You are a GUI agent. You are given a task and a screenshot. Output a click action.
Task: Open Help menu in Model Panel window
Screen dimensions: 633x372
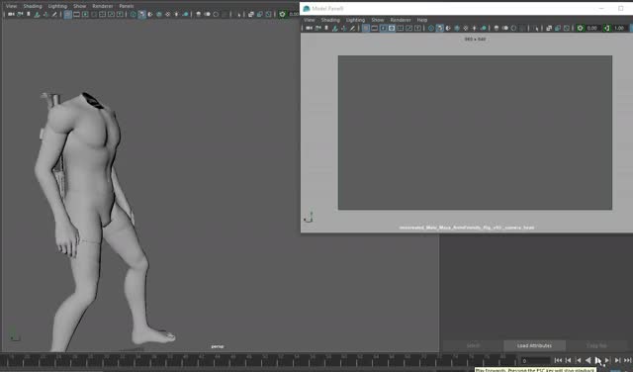point(422,20)
